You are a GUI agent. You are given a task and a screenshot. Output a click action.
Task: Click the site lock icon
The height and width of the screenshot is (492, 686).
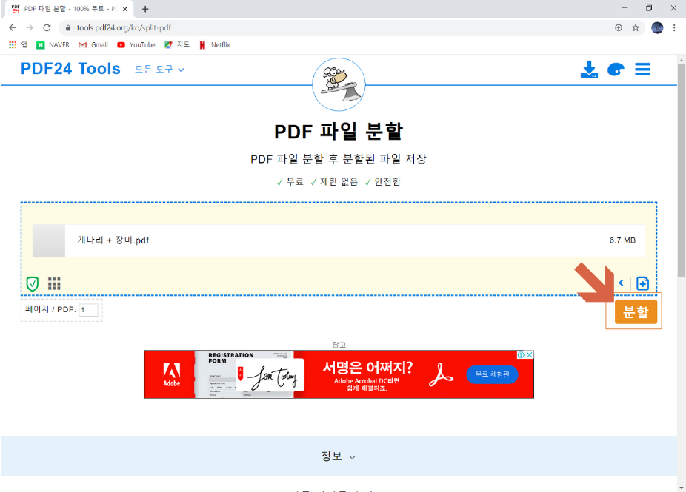68,27
